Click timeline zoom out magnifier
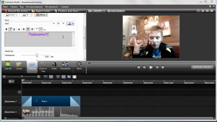Viewport: 217px width, 122px height. (4, 77)
